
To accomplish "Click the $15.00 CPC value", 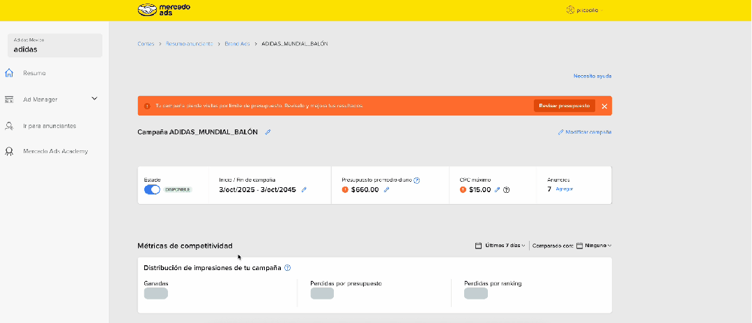I will click(x=480, y=189).
